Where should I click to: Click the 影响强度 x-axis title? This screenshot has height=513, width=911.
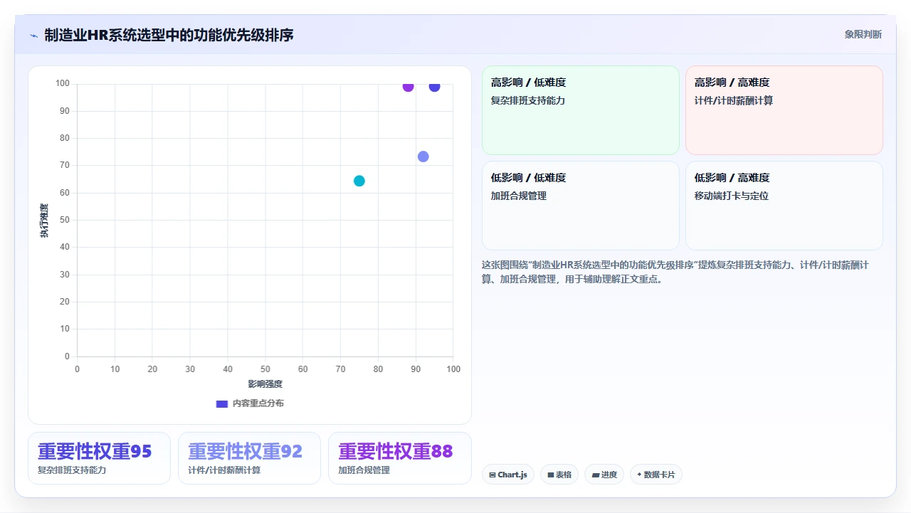265,384
